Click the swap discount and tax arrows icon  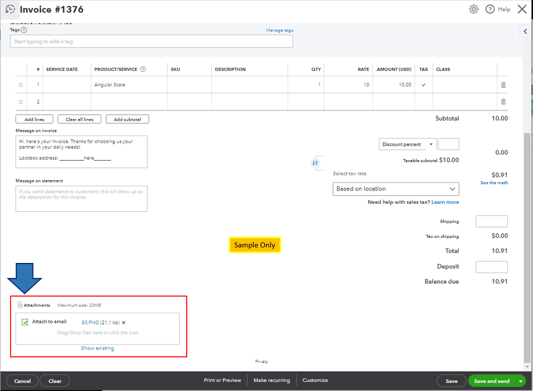pos(315,163)
